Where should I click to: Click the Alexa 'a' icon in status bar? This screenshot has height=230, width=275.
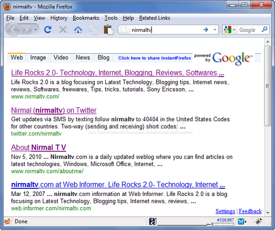[153, 221]
